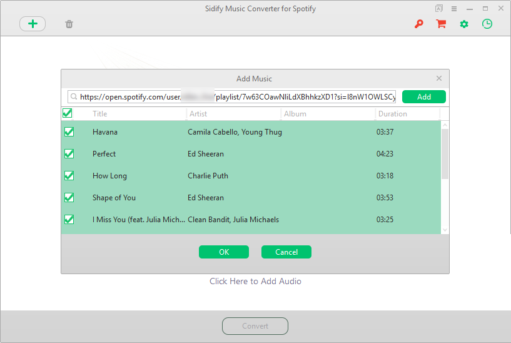Image resolution: width=511 pixels, height=343 pixels.
Task: Open the register key icon
Action: click(x=419, y=24)
